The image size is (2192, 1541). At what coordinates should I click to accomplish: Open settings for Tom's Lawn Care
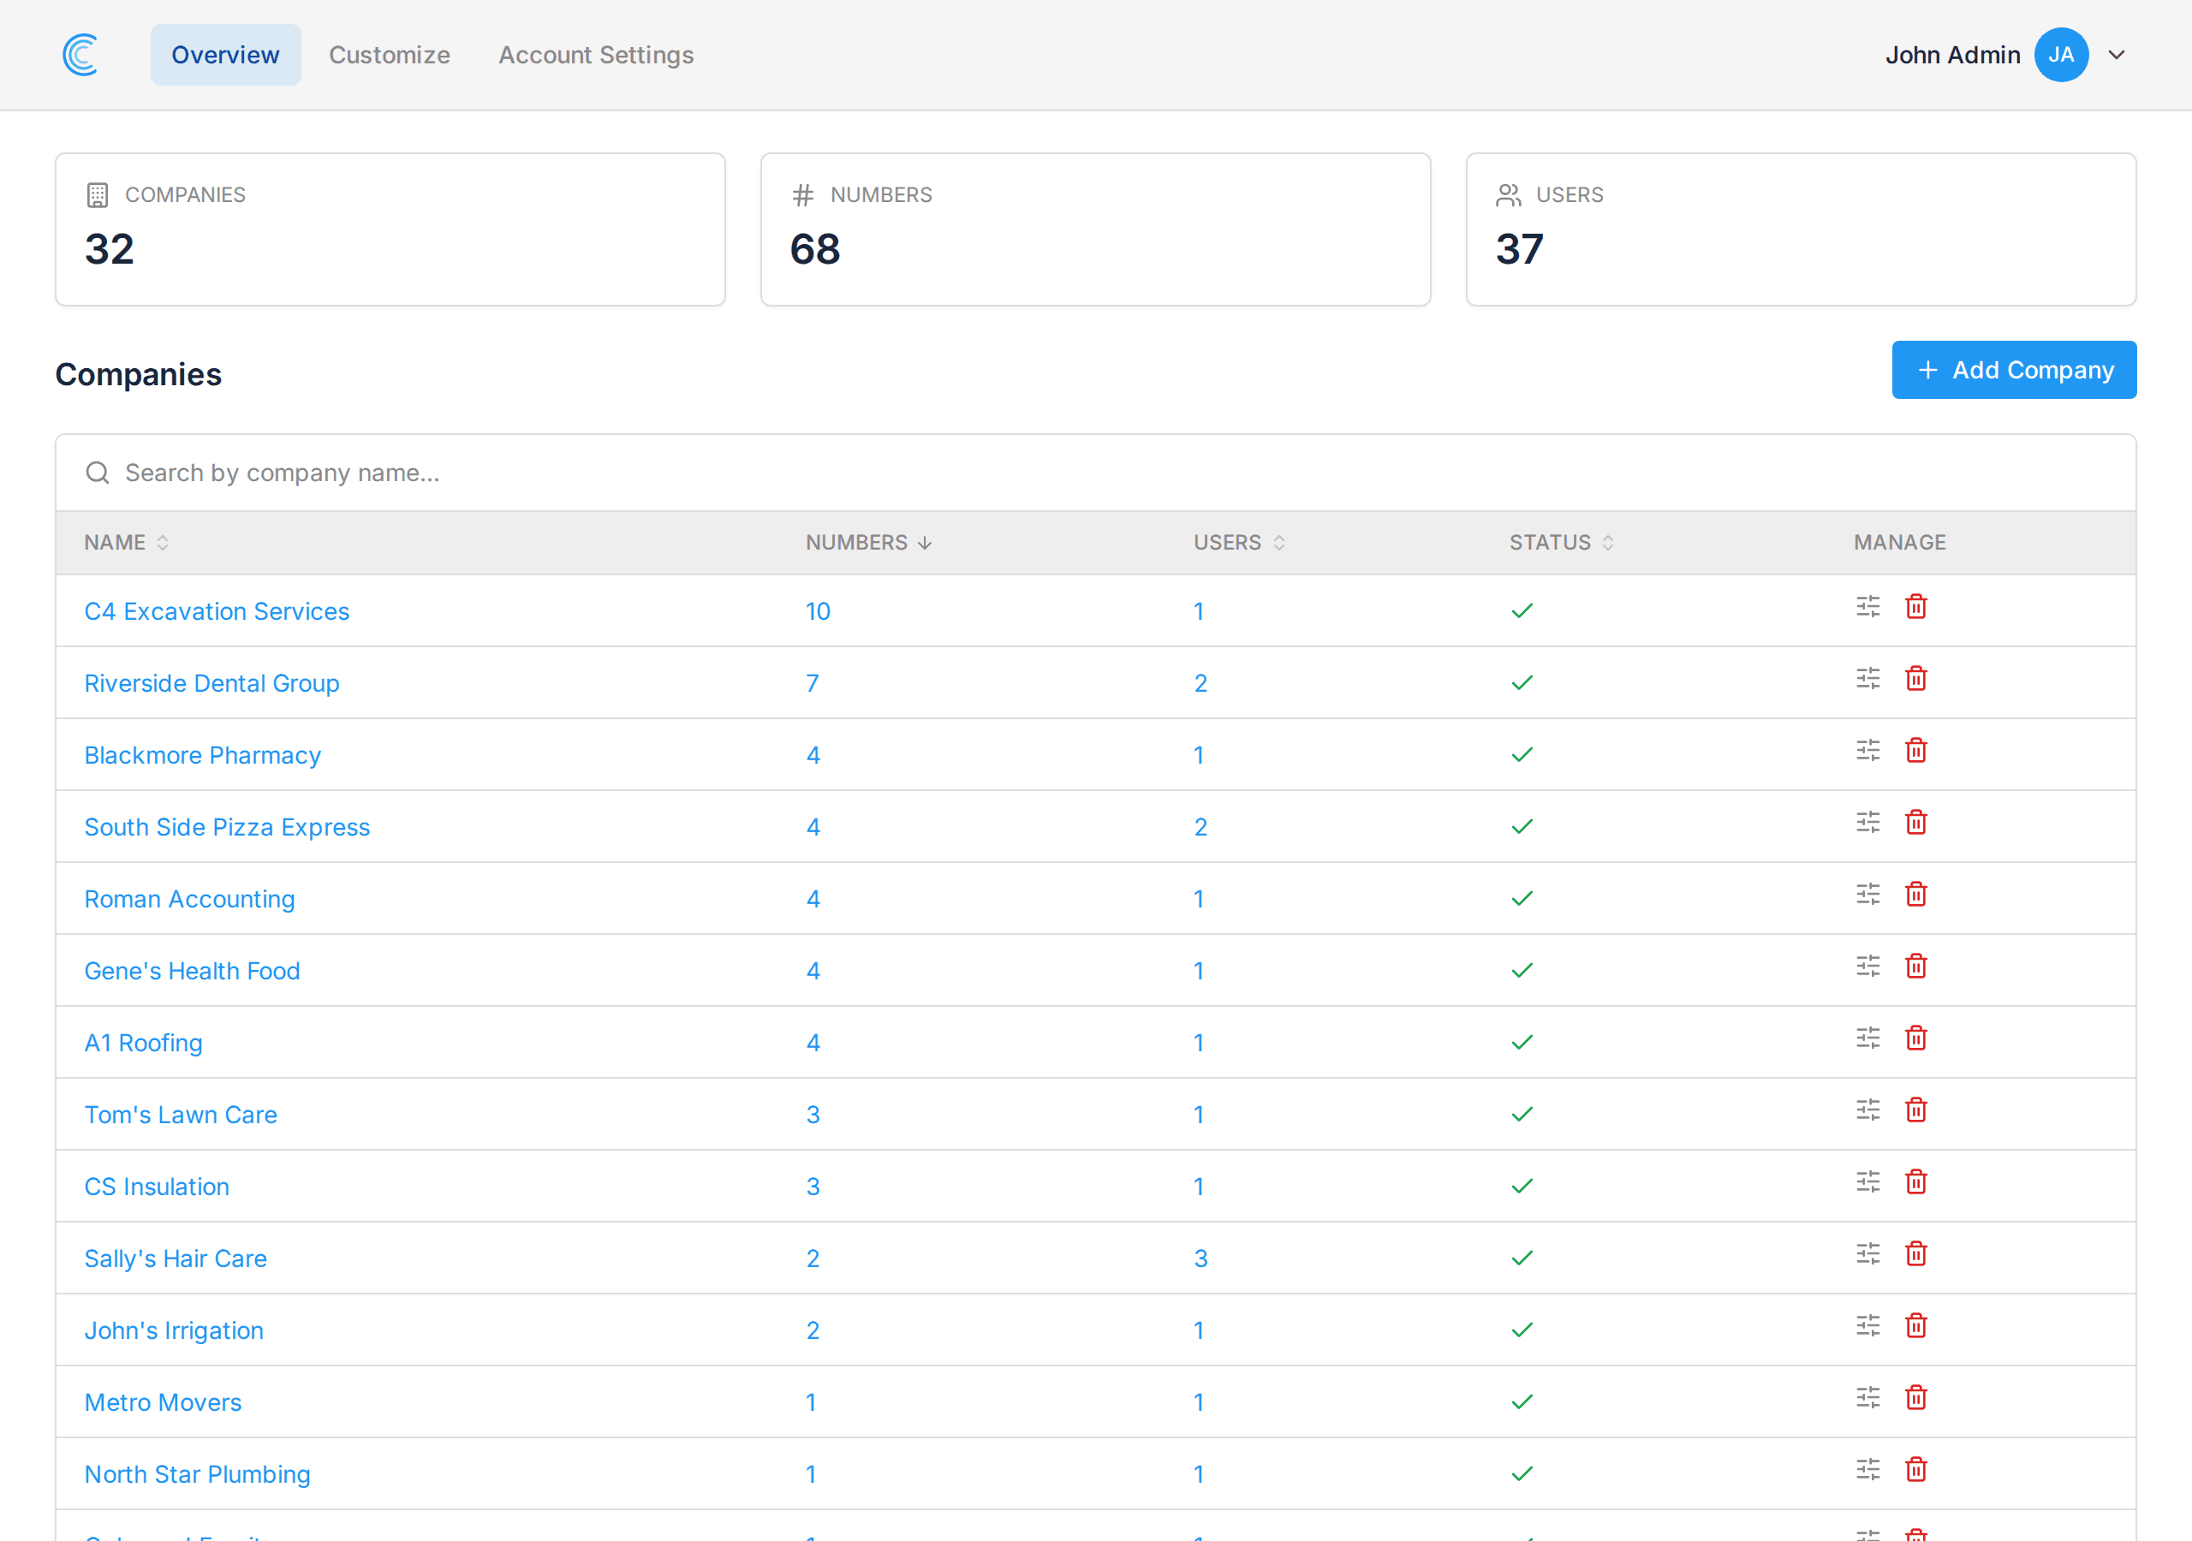point(1867,1110)
